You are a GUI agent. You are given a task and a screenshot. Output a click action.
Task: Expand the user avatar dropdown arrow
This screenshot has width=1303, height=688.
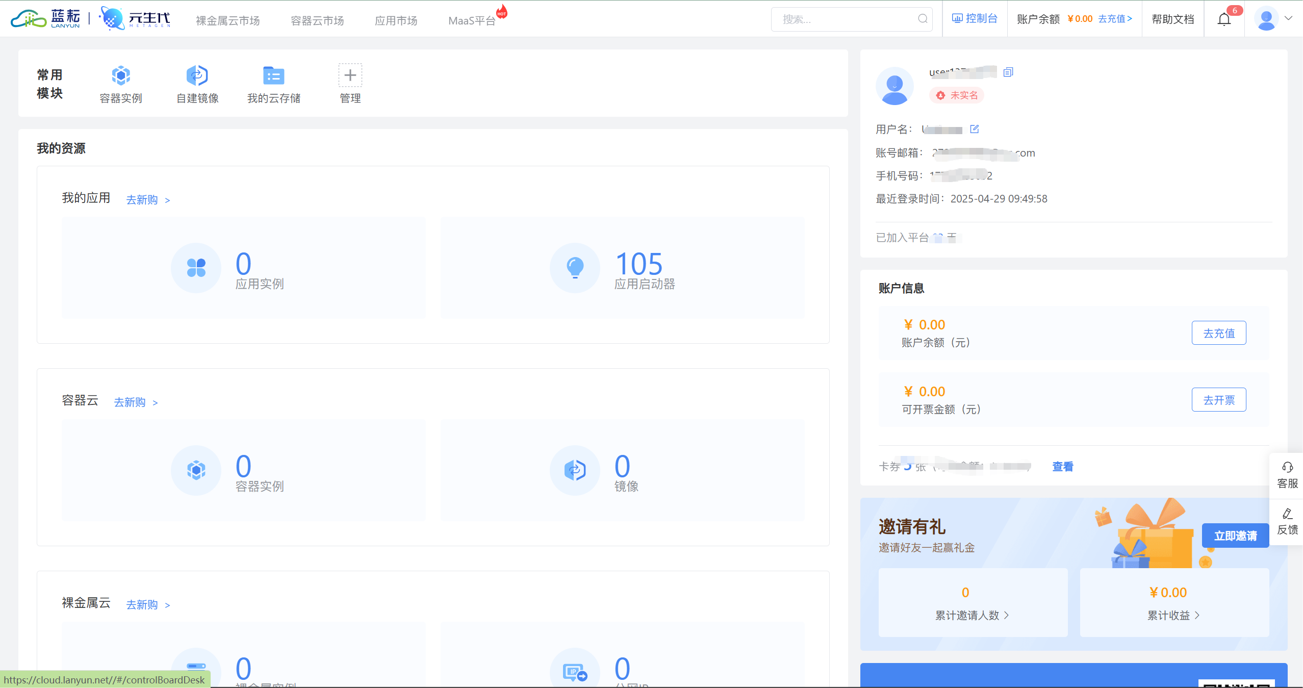tap(1288, 18)
